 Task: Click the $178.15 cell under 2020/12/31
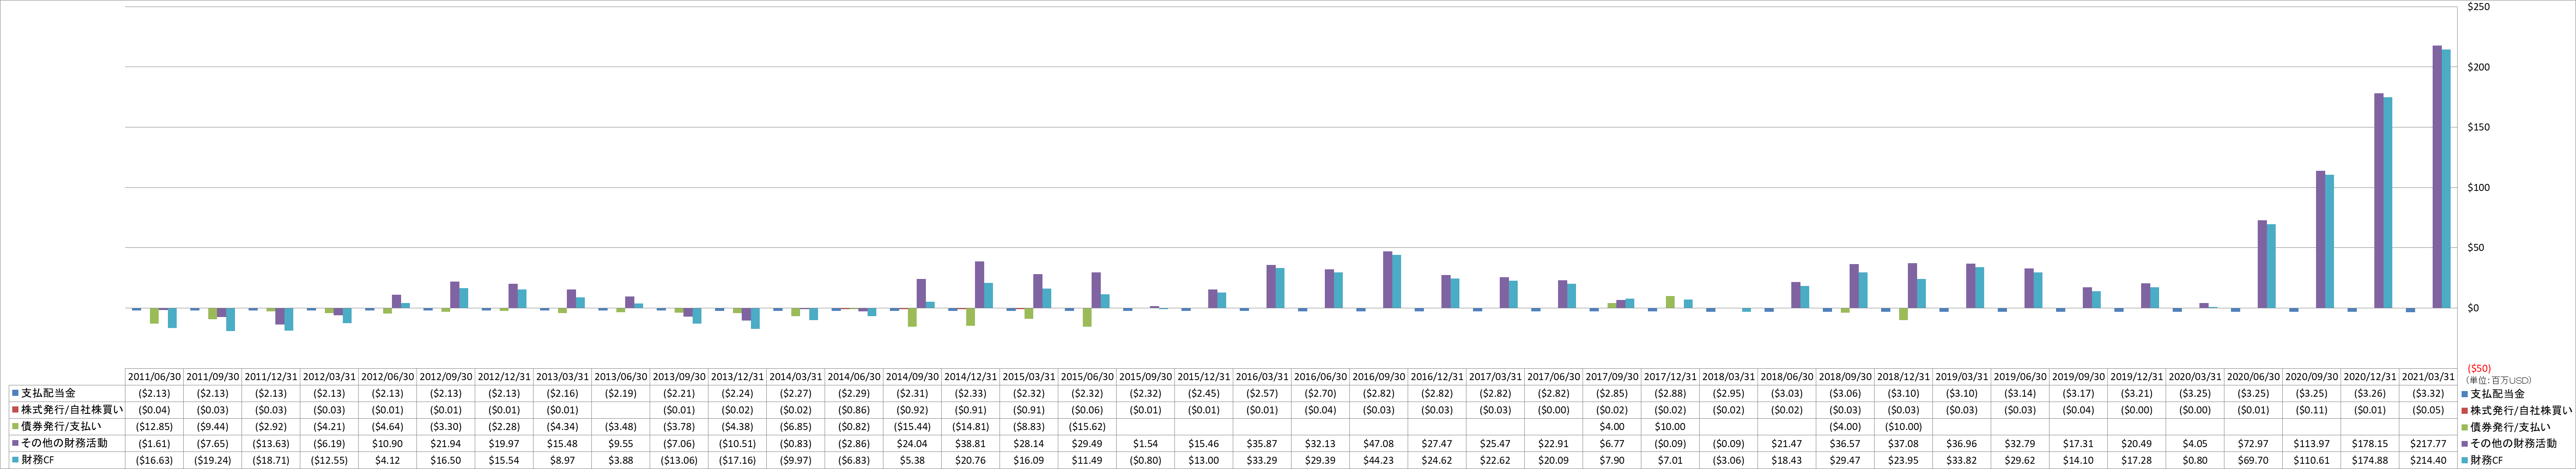2371,443
